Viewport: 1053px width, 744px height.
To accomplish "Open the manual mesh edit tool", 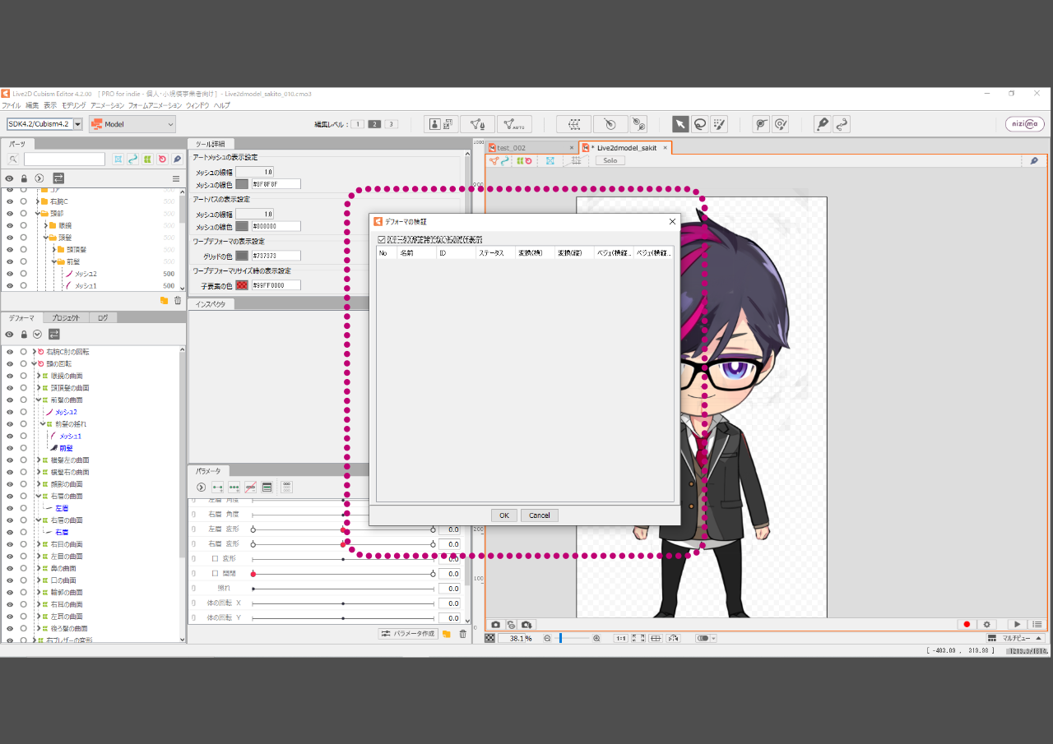I will tap(477, 124).
